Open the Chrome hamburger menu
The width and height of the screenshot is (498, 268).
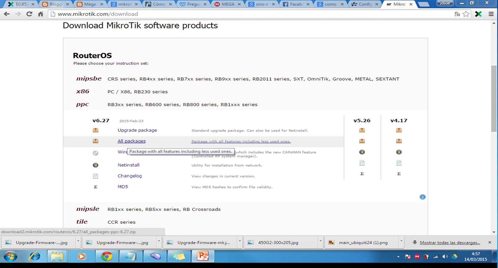(491, 14)
